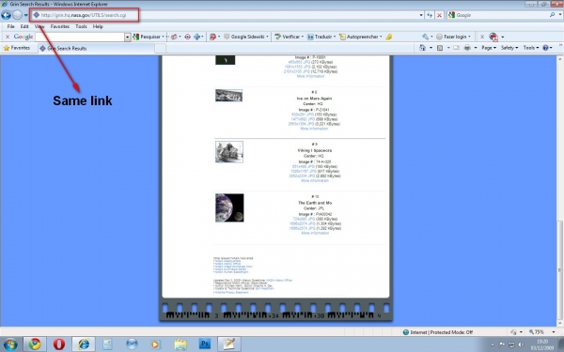Open the Favorites star button
Image resolution: width=564 pixels, height=352 pixels.
pyautogui.click(x=16, y=48)
